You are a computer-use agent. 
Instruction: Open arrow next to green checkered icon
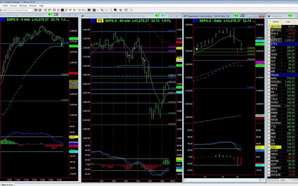click(x=97, y=10)
